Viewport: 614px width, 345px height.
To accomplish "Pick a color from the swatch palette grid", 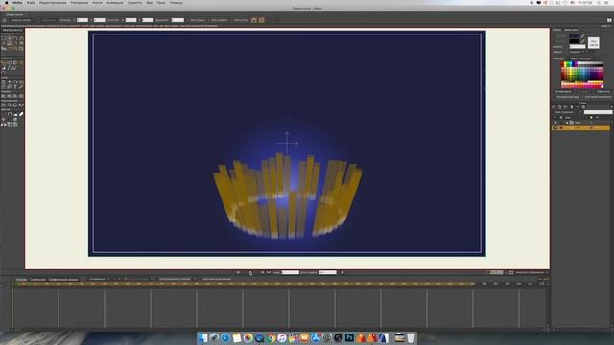I will pyautogui.click(x=582, y=75).
